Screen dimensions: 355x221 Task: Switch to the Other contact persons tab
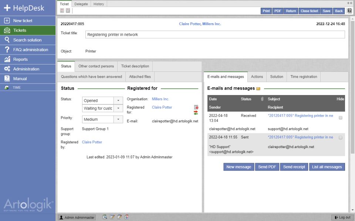[x=96, y=66]
